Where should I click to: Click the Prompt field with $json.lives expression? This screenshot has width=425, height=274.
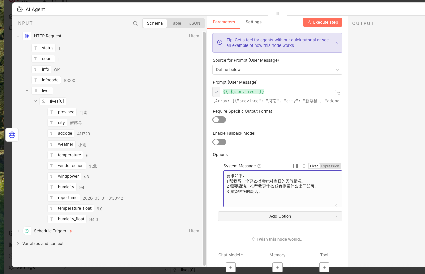coord(277,92)
